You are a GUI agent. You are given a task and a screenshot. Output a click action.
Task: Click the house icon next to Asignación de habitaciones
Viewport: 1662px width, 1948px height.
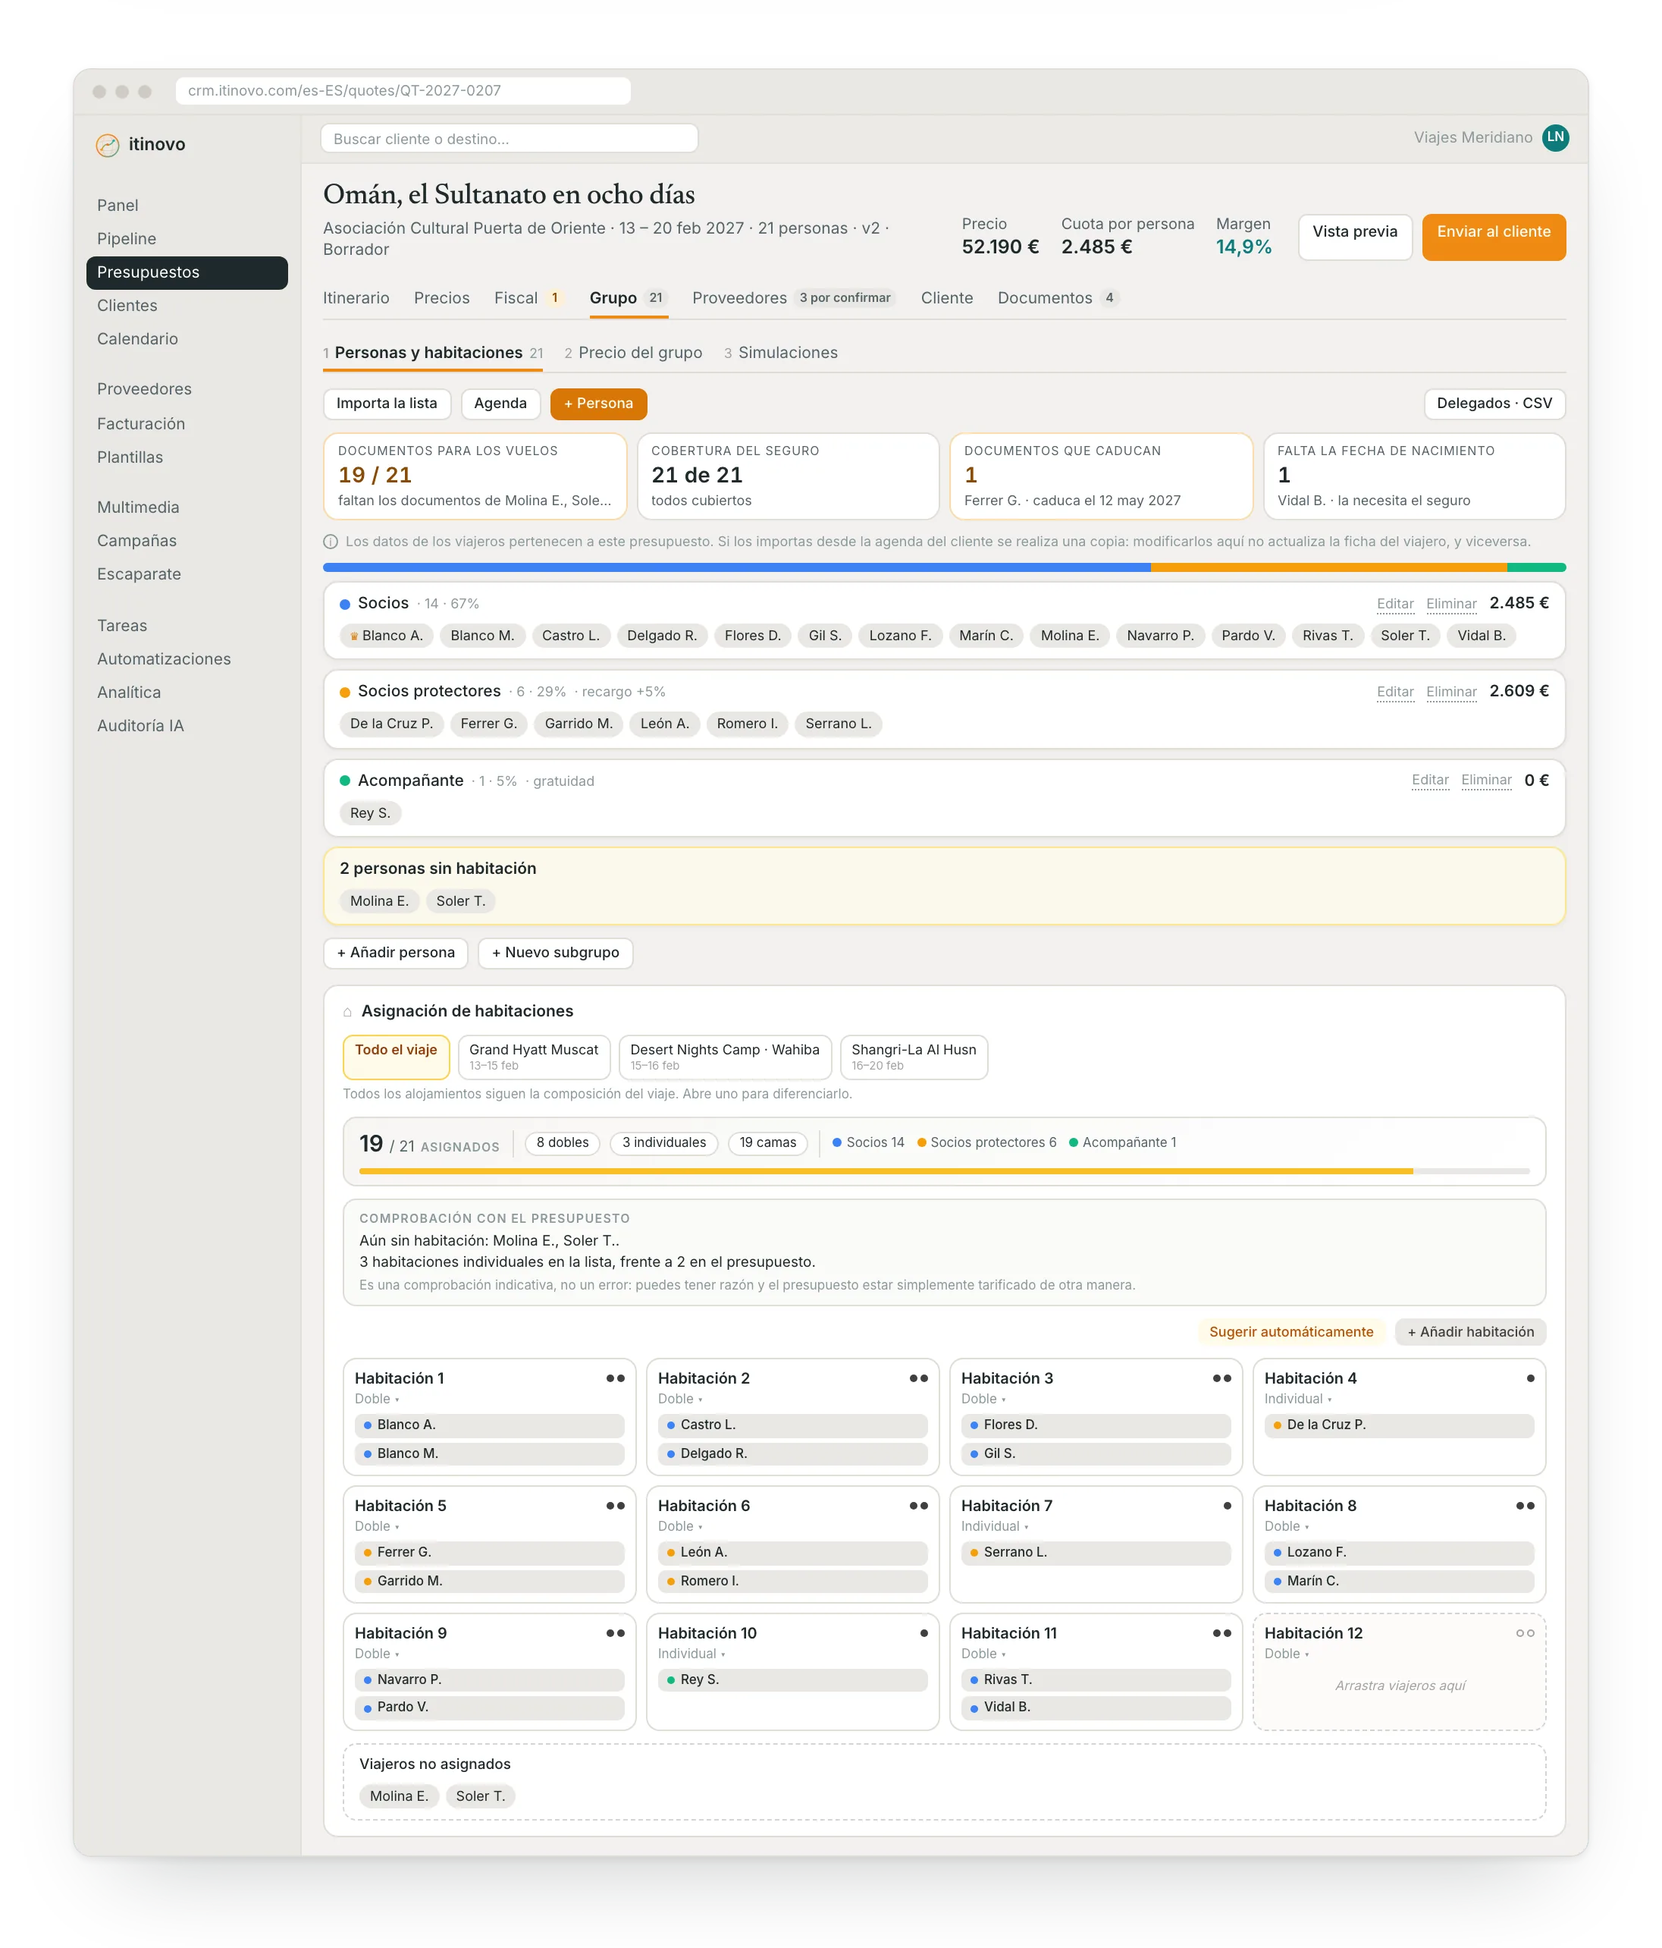click(347, 1012)
